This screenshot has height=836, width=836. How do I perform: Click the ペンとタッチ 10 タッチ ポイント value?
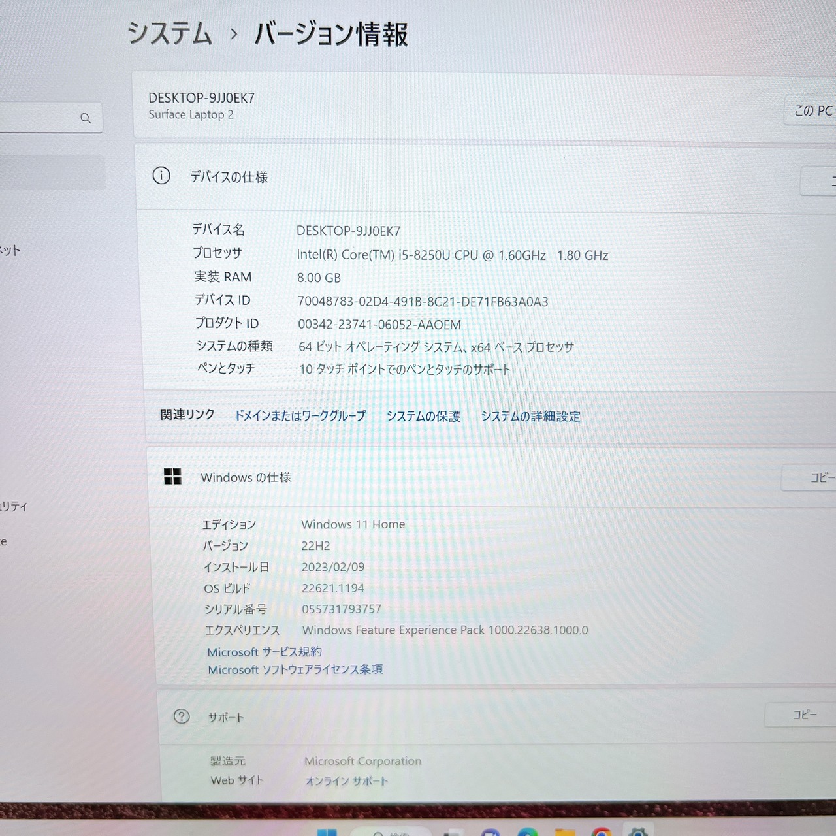[405, 369]
